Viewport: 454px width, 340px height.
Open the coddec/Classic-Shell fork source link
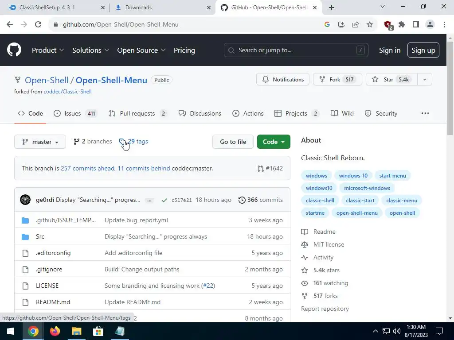click(x=67, y=92)
